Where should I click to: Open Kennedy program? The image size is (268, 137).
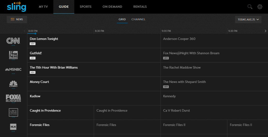214,98
